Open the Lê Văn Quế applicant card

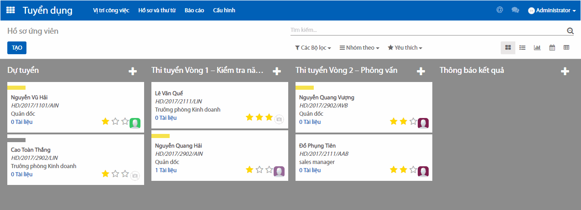[x=220, y=105]
